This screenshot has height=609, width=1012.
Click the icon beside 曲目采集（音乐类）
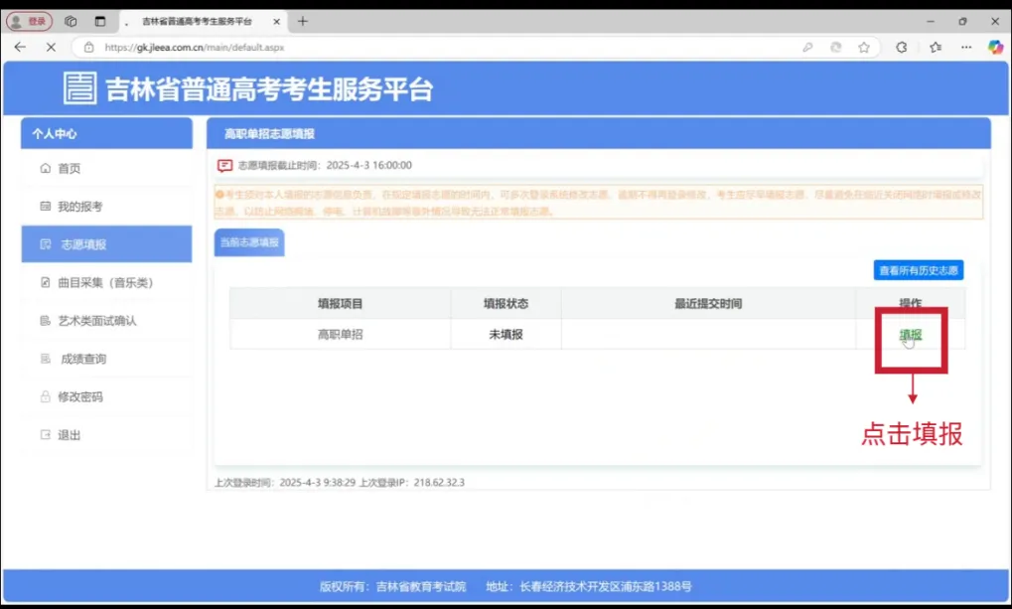pos(45,283)
